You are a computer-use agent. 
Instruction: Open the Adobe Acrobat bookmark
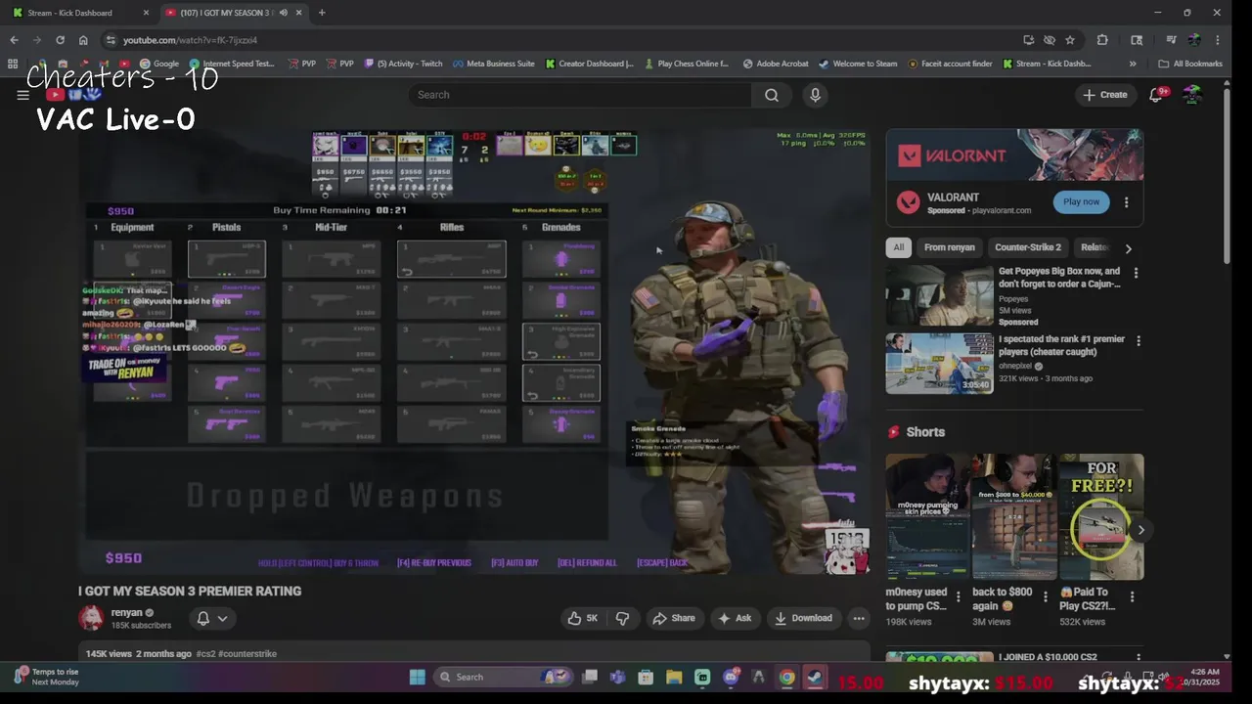point(776,64)
